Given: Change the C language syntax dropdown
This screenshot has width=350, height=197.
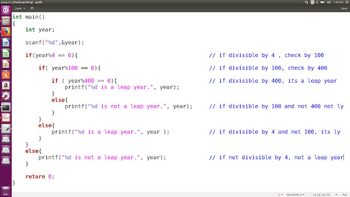Looking at the screenshot, I should (281, 195).
